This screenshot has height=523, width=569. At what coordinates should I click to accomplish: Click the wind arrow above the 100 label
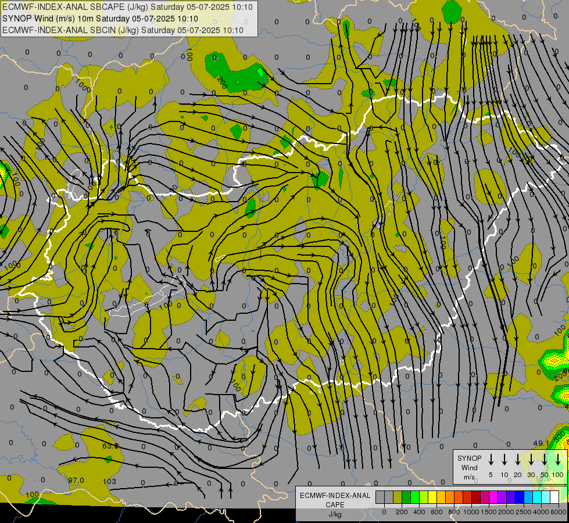558,459
